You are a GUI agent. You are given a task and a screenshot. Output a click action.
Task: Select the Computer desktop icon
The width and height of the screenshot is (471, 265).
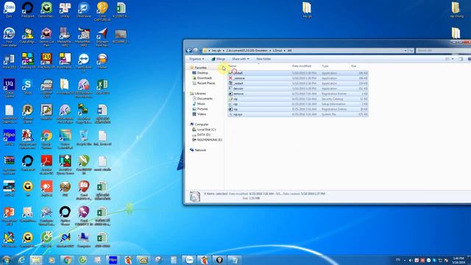(84, 240)
